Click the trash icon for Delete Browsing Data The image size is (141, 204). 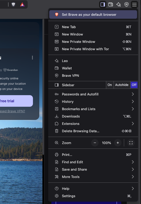tap(57, 131)
